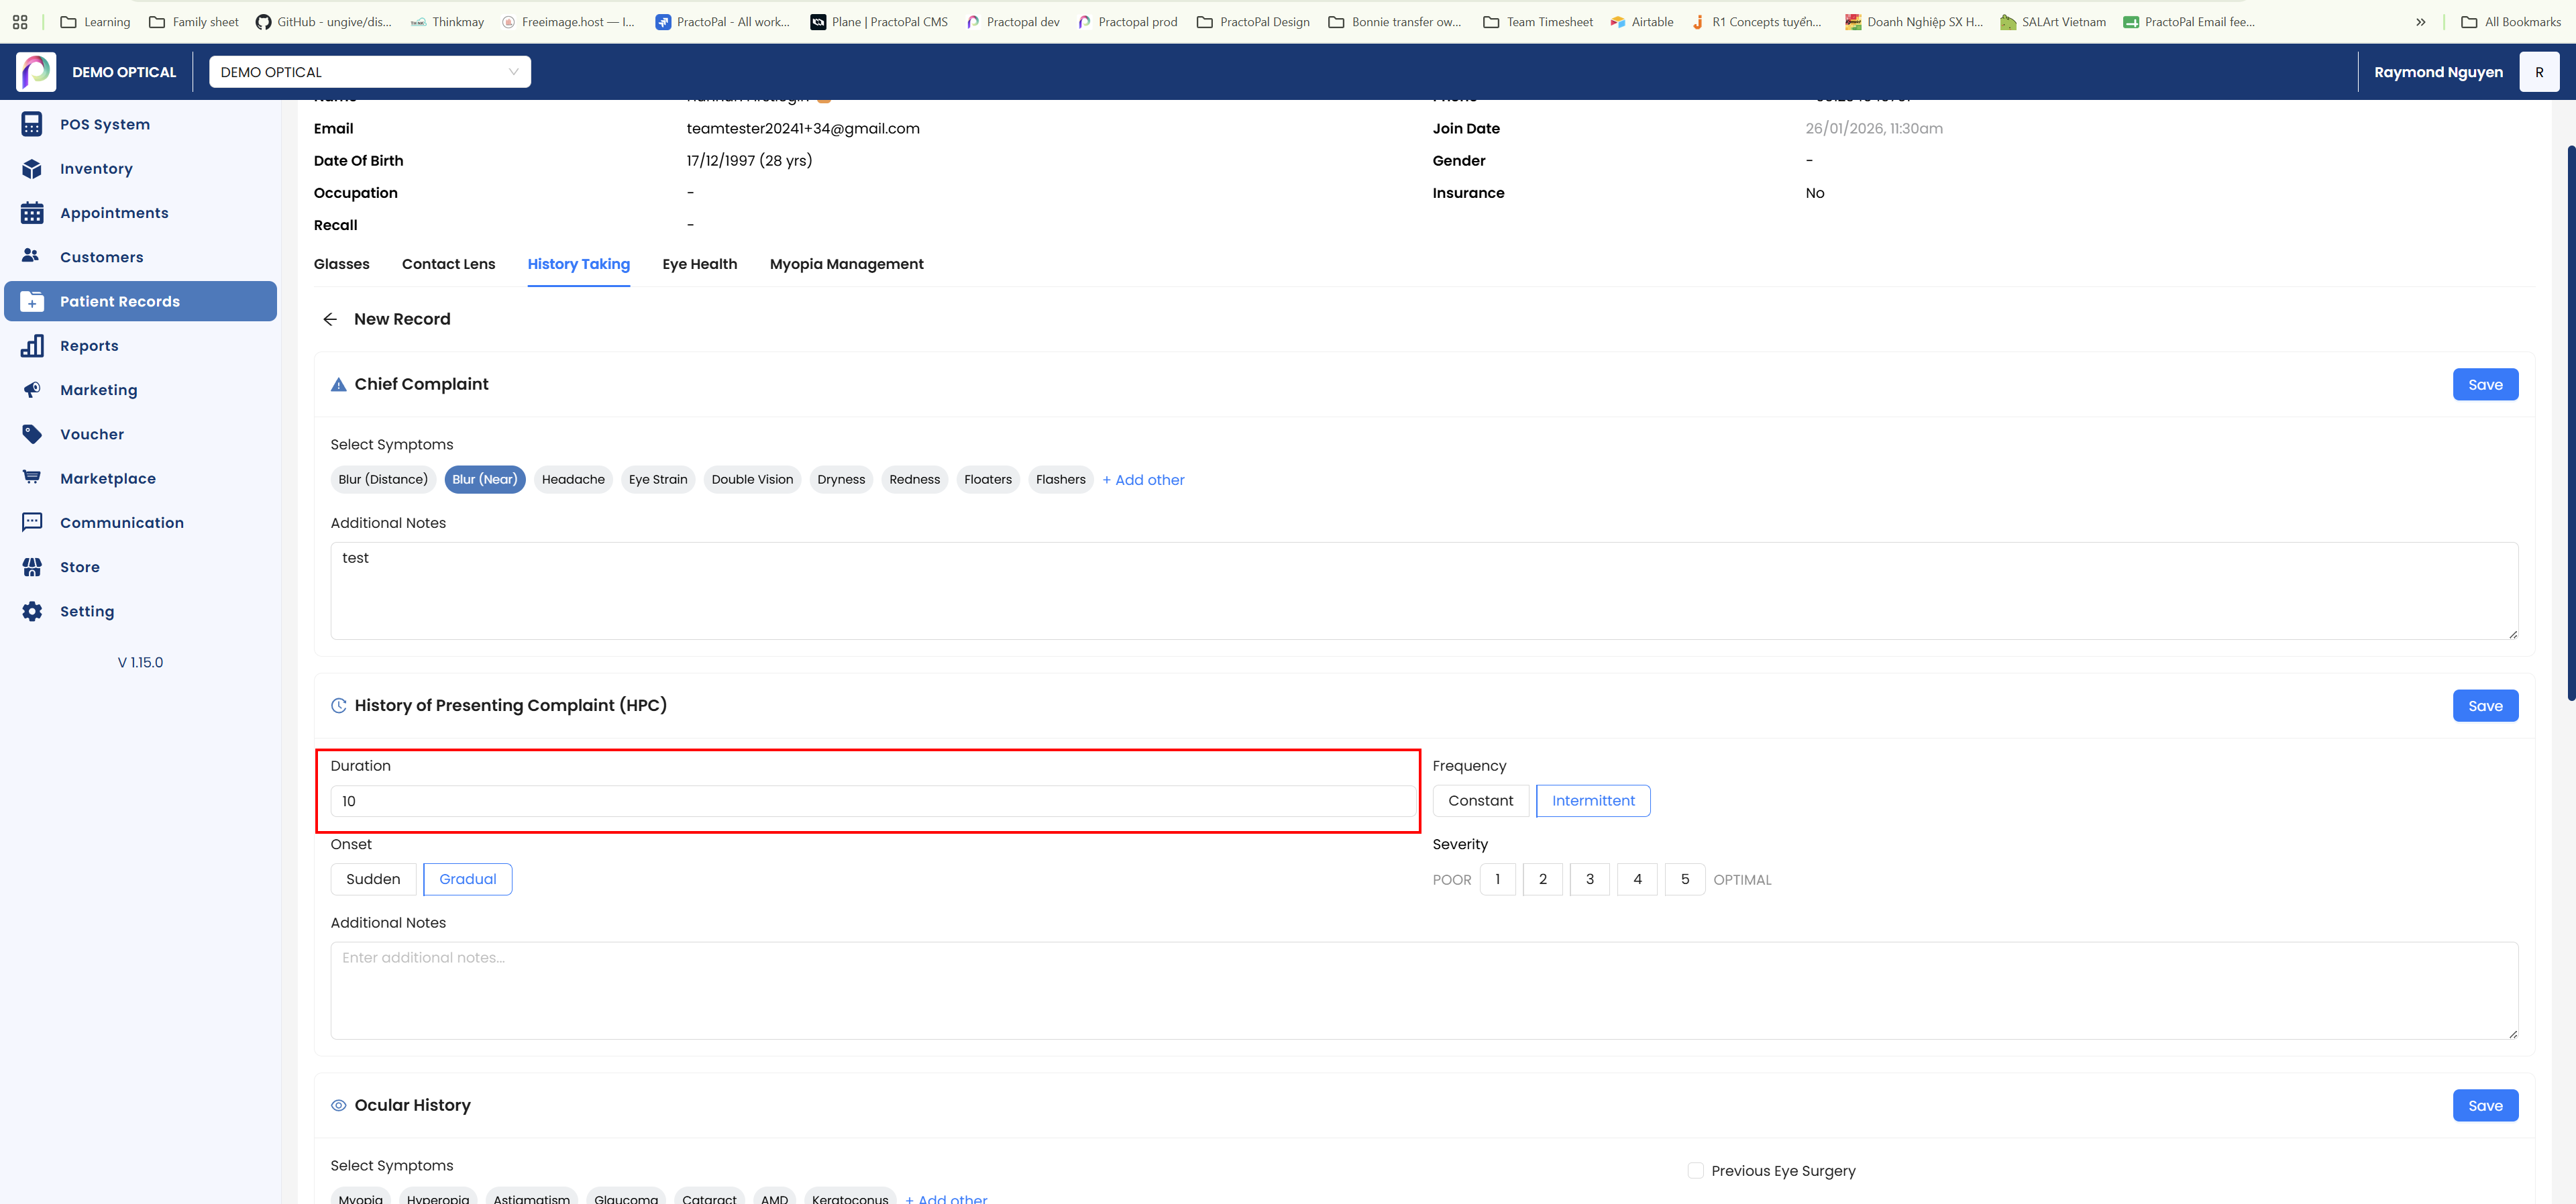Select the Gradual onset button
The width and height of the screenshot is (2576, 1204).
coord(468,880)
